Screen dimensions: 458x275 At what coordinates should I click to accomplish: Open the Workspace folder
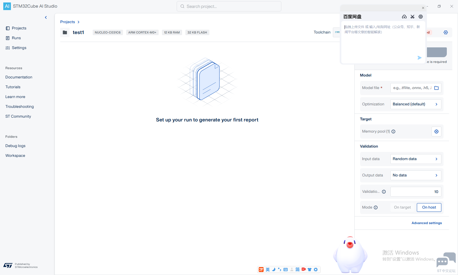(15, 155)
